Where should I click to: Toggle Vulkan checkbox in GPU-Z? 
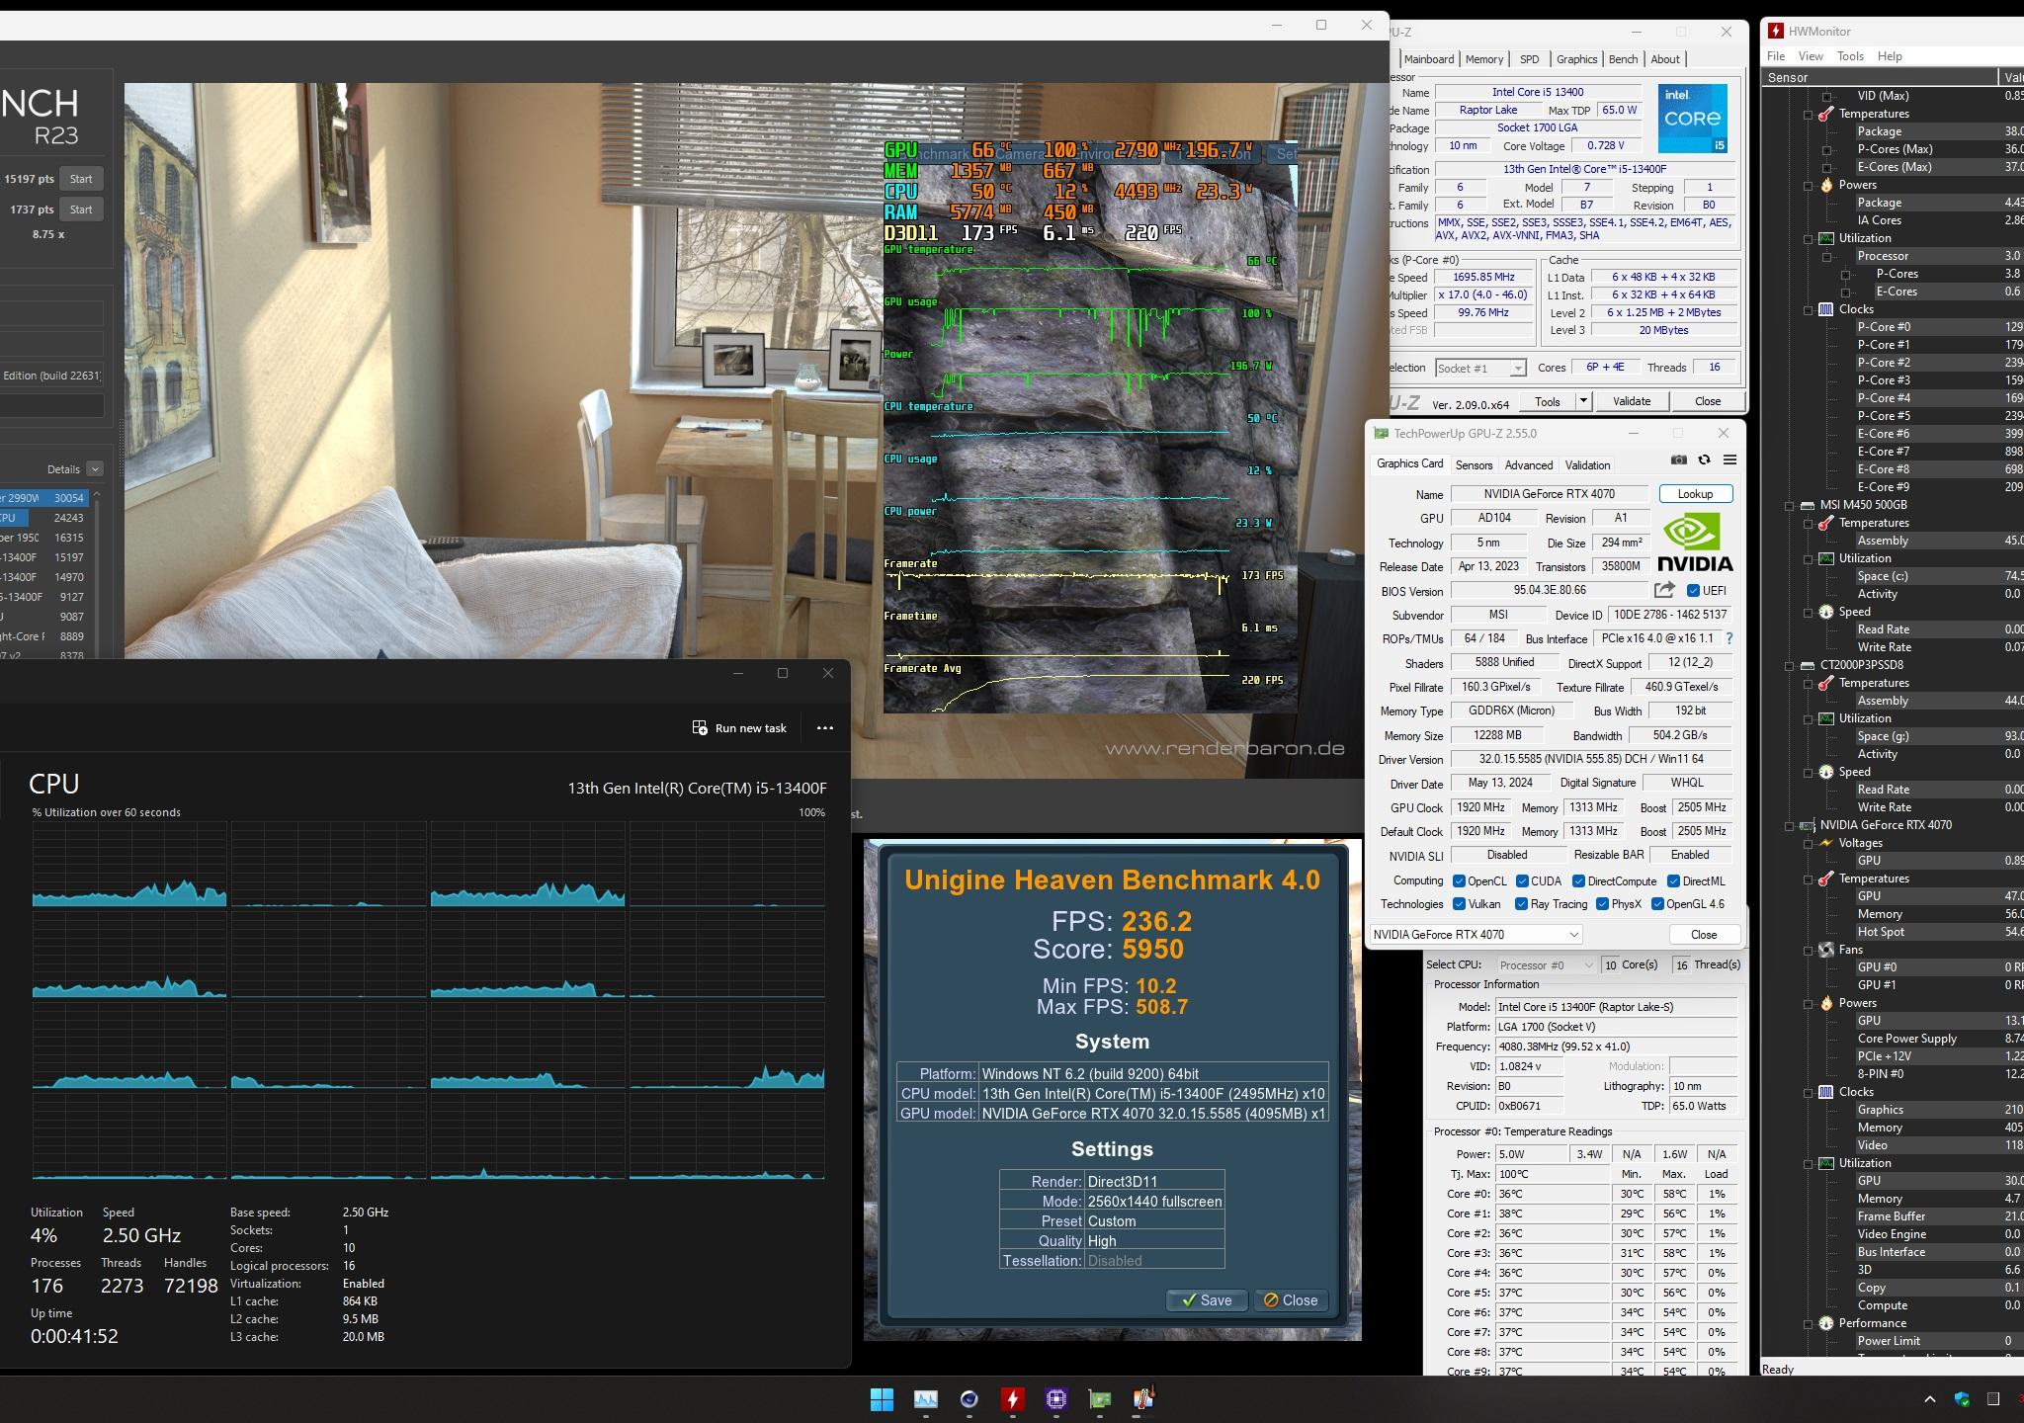point(1459,904)
